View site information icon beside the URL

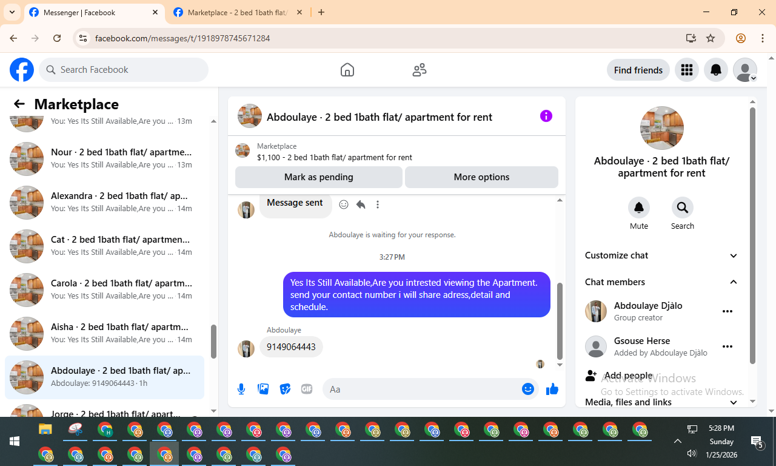pos(84,38)
